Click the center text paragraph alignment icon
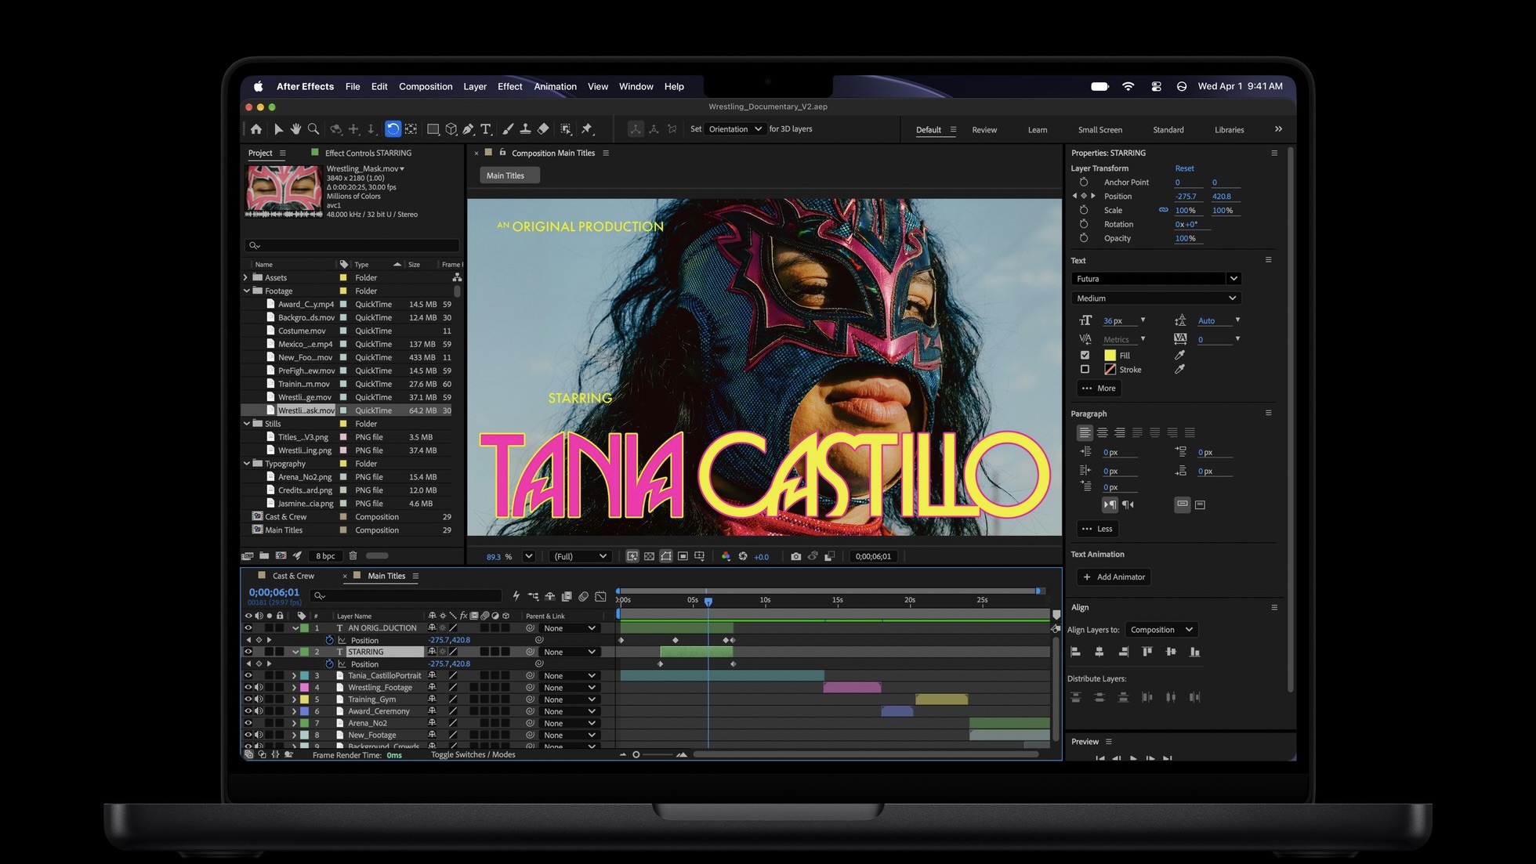Viewport: 1536px width, 864px height. click(1102, 432)
